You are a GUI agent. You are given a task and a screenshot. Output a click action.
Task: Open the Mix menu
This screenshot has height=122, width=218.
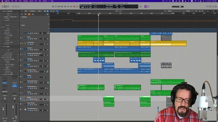point(36,1)
